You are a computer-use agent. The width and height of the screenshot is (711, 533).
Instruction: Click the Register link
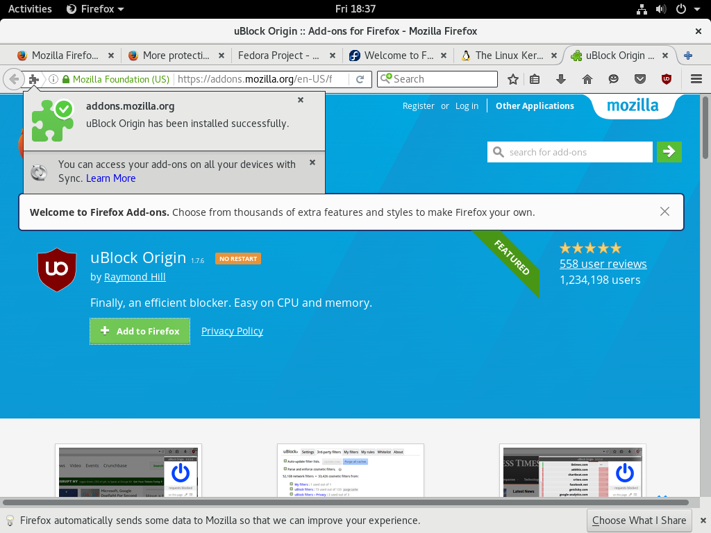click(x=418, y=106)
